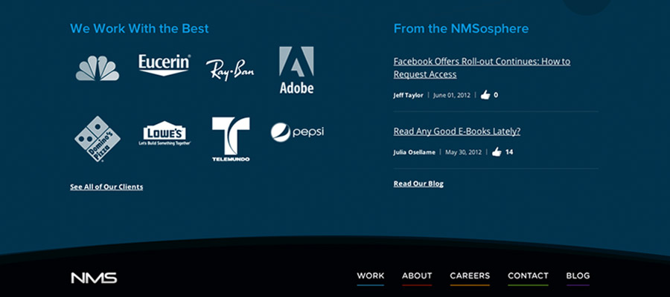Click the From the NMSosphere heading

tap(461, 28)
